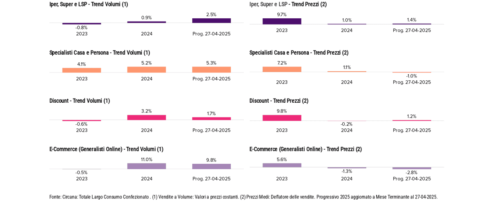
Task: Select the -2.8% E-Commerce Prezzi bar
Action: tap(412, 168)
